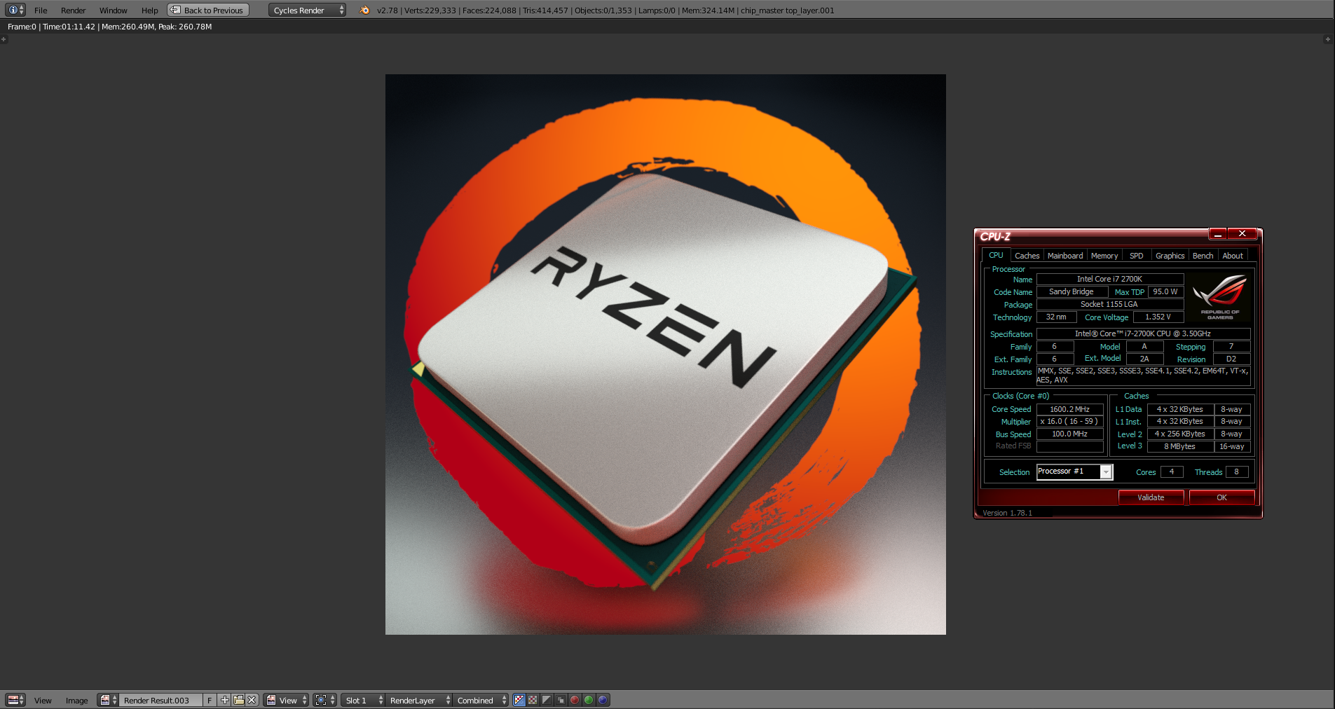The width and height of the screenshot is (1335, 709).
Task: Toggle red channel display
Action: 575,700
